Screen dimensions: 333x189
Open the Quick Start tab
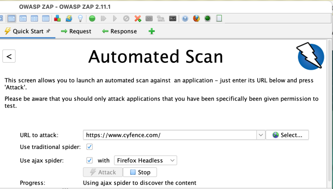[x=28, y=32]
